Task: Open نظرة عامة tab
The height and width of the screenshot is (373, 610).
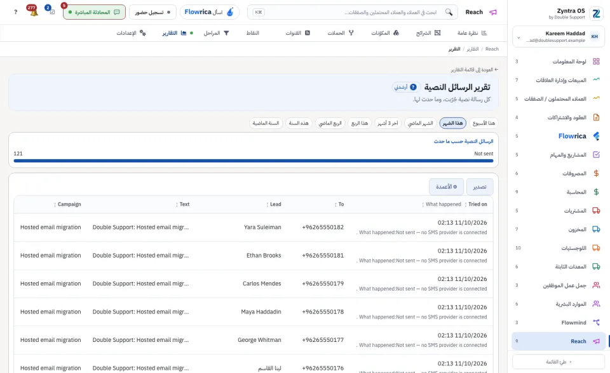Action: [472, 33]
